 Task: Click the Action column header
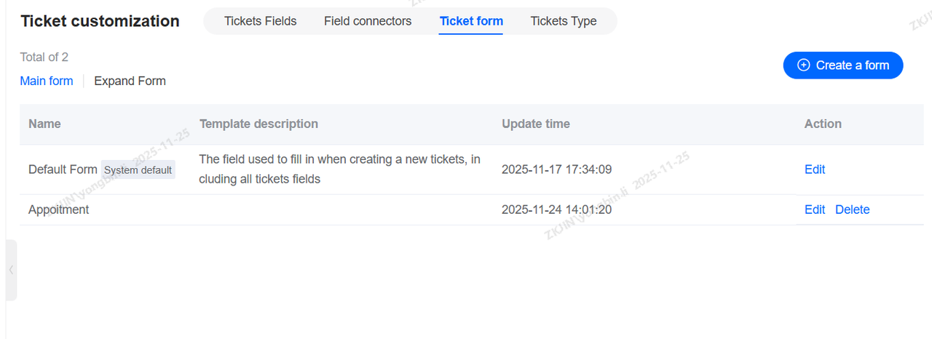tap(823, 124)
